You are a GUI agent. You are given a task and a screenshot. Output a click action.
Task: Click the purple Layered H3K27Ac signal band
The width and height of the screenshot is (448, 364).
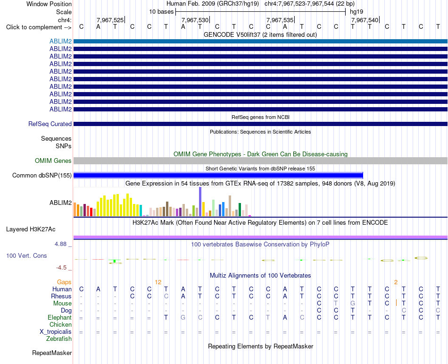tap(260, 237)
